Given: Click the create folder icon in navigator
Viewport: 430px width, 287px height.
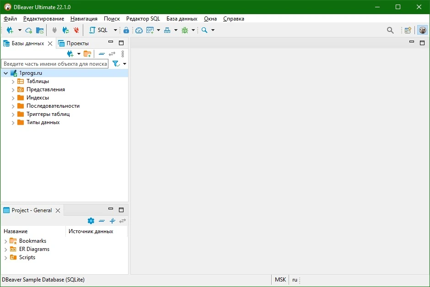Looking at the screenshot, I should coord(87,54).
